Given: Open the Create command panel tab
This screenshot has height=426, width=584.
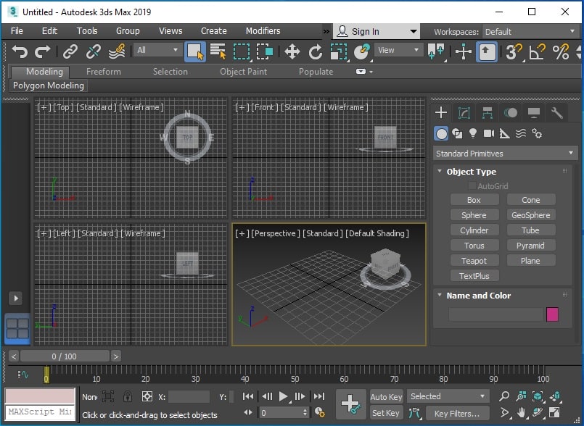Looking at the screenshot, I should 441,112.
